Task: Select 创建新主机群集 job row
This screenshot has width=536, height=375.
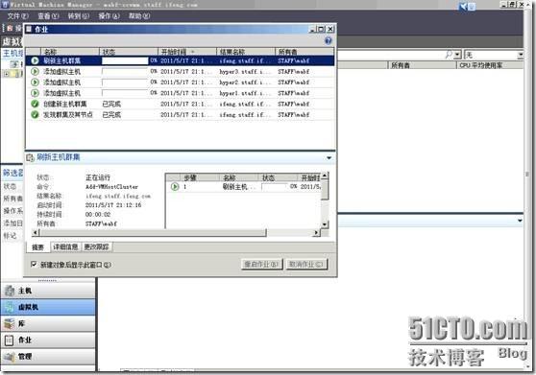Action: (181, 104)
